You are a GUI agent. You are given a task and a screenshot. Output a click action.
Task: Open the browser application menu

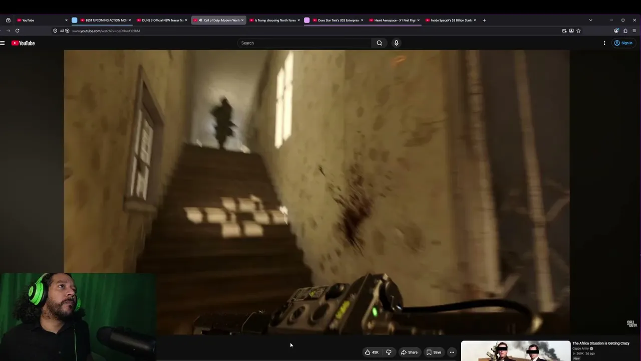tap(634, 31)
